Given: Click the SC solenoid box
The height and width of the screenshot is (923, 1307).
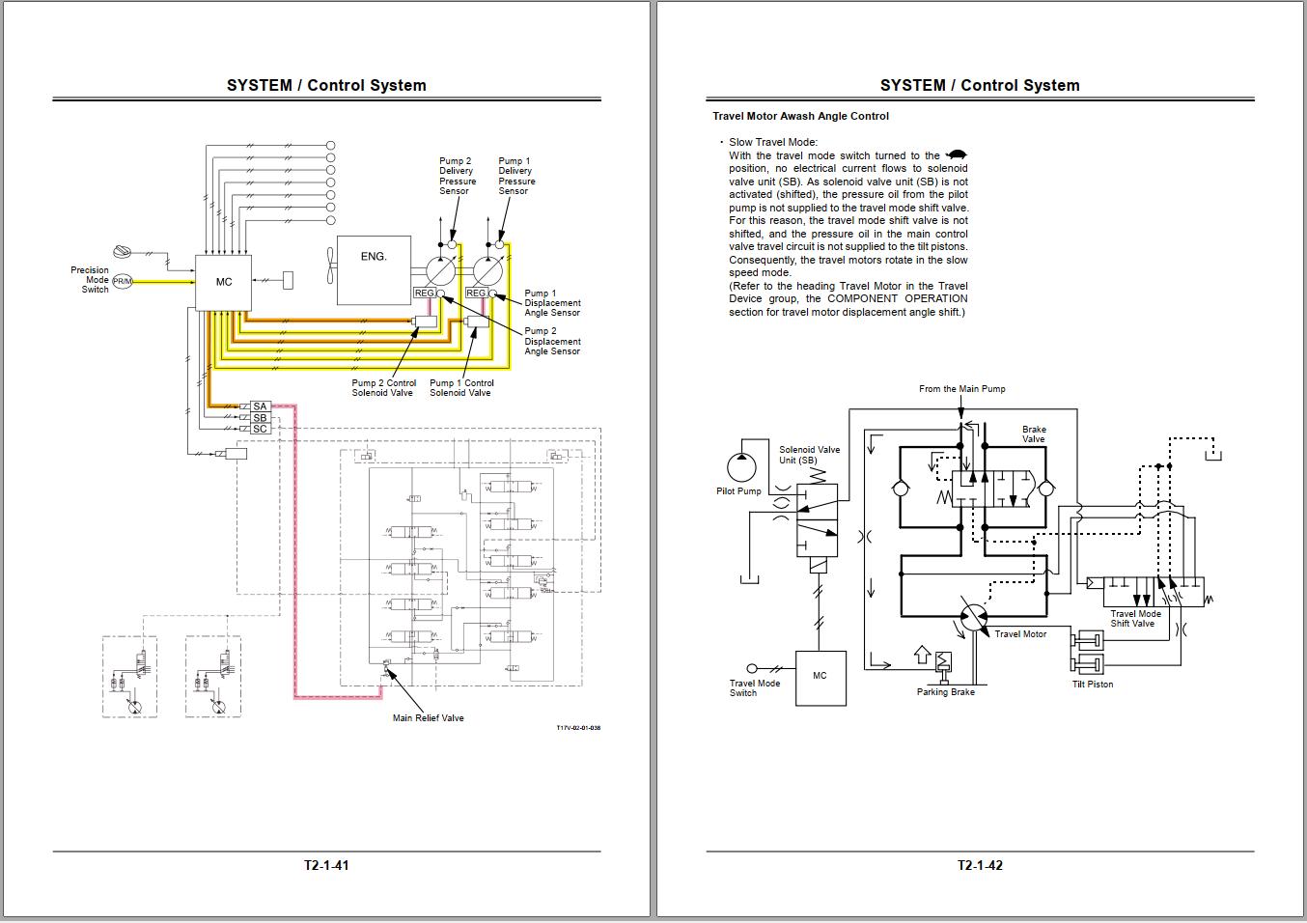Looking at the screenshot, I should pos(260,429).
